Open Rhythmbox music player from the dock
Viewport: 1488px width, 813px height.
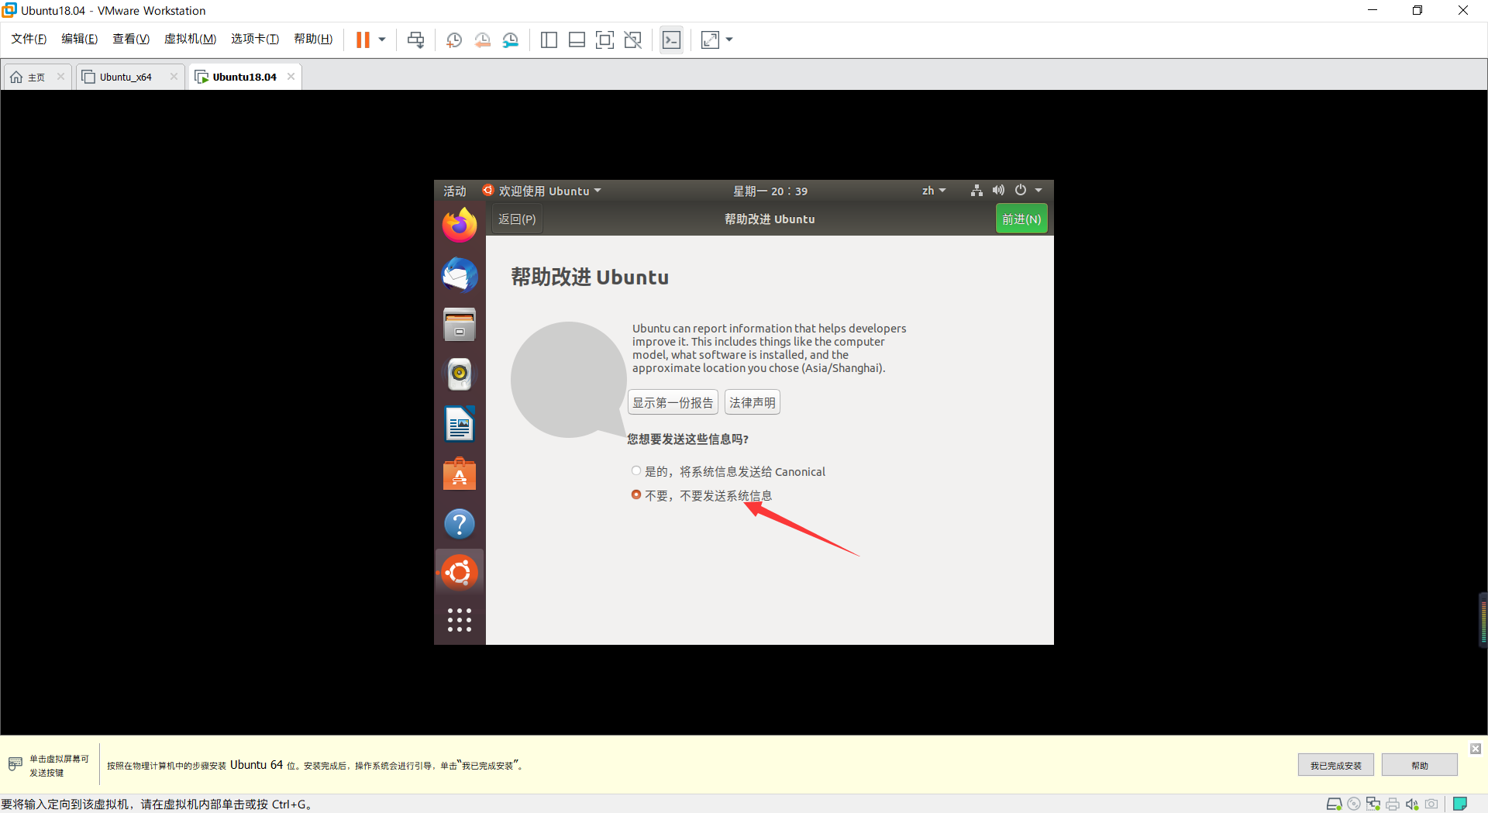(460, 374)
